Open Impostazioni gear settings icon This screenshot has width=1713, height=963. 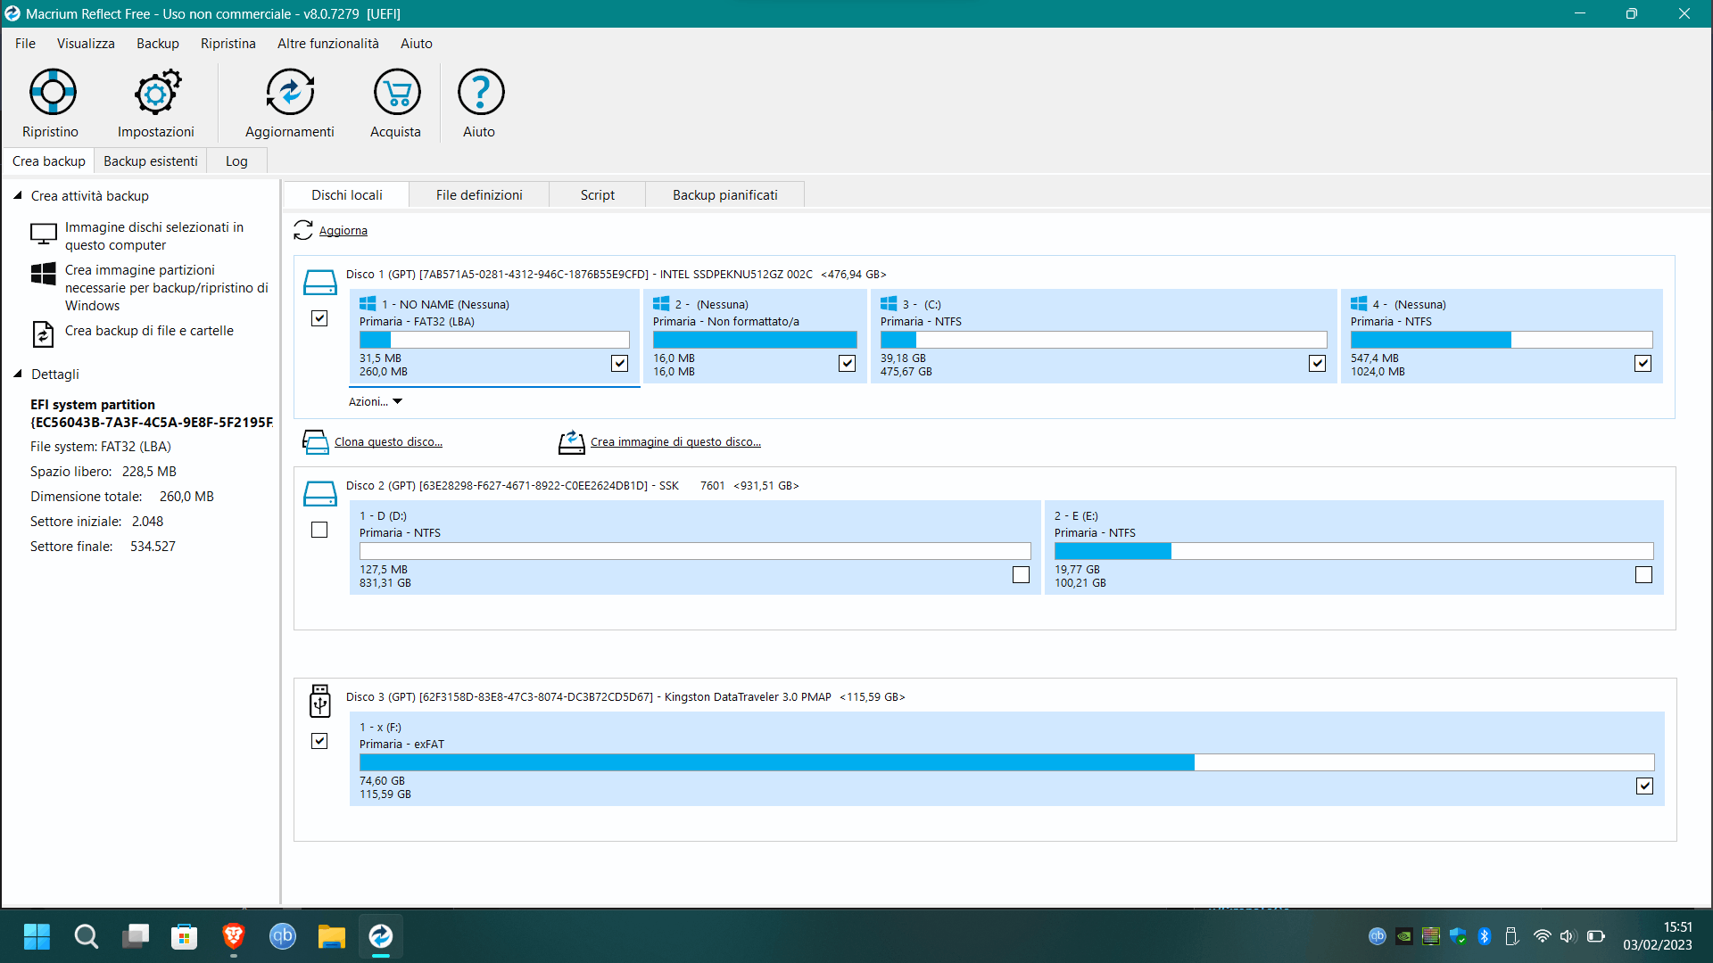[157, 92]
